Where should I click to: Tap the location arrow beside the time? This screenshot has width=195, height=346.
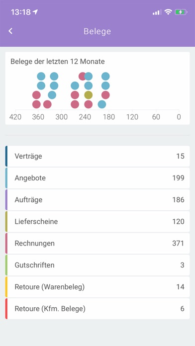pyautogui.click(x=35, y=12)
